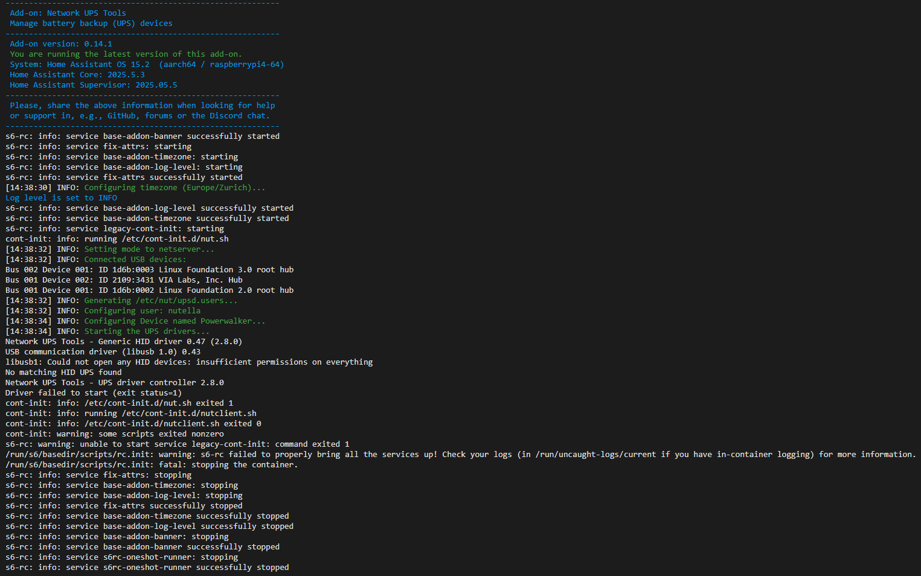Select the "nutclient.sh exited 0" log line
921x576 pixels.
(133, 423)
